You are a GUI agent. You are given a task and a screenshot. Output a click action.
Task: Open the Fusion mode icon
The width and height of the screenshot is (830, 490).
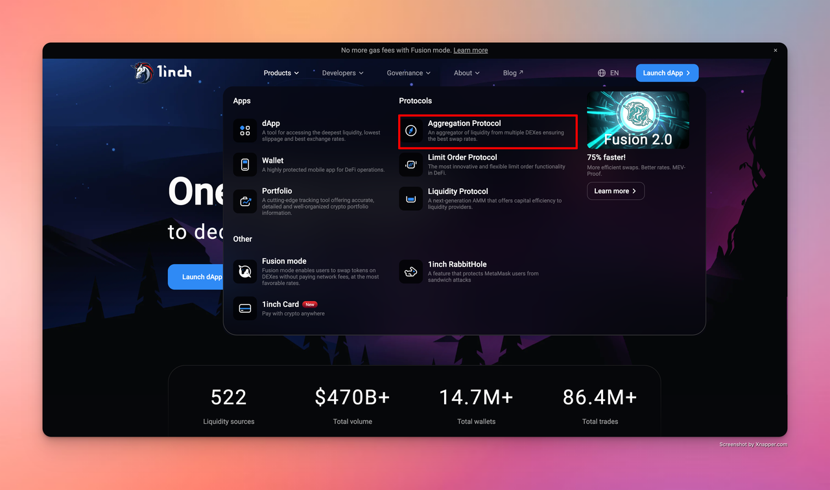point(245,271)
